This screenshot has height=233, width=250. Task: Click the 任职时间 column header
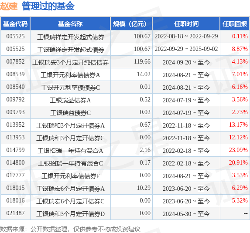click(186, 24)
